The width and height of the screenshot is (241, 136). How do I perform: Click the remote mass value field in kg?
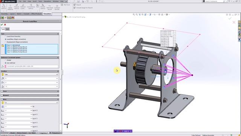pyautogui.click(x=18, y=107)
